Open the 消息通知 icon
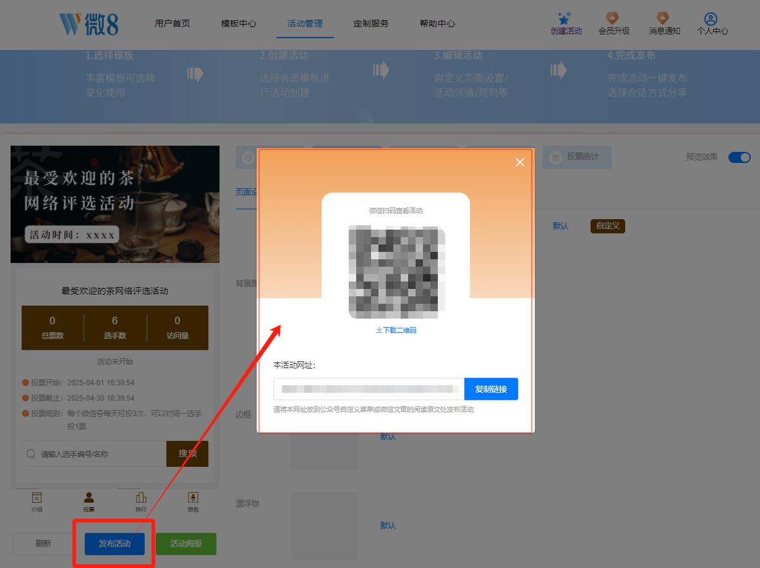The width and height of the screenshot is (760, 568). [x=663, y=18]
